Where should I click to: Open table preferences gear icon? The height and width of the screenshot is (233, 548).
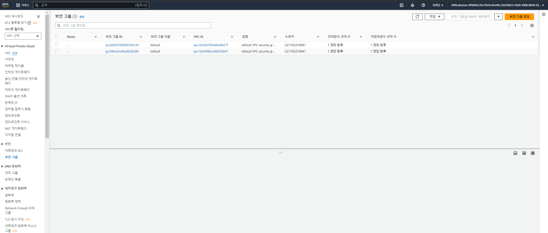[x=532, y=26]
